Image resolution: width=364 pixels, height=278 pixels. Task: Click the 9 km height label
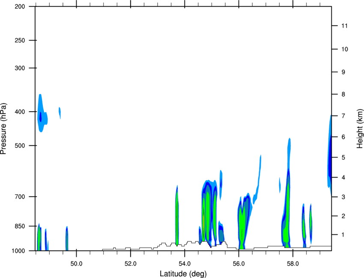pos(343,72)
